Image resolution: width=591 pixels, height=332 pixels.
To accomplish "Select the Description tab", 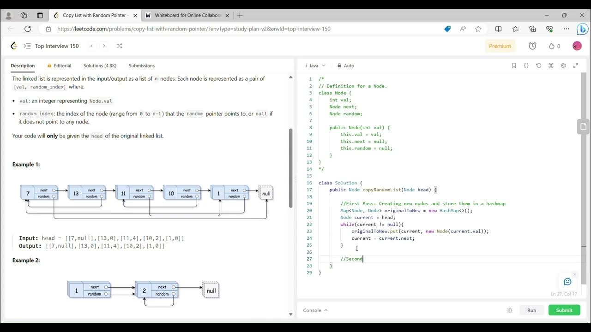I will (x=23, y=65).
